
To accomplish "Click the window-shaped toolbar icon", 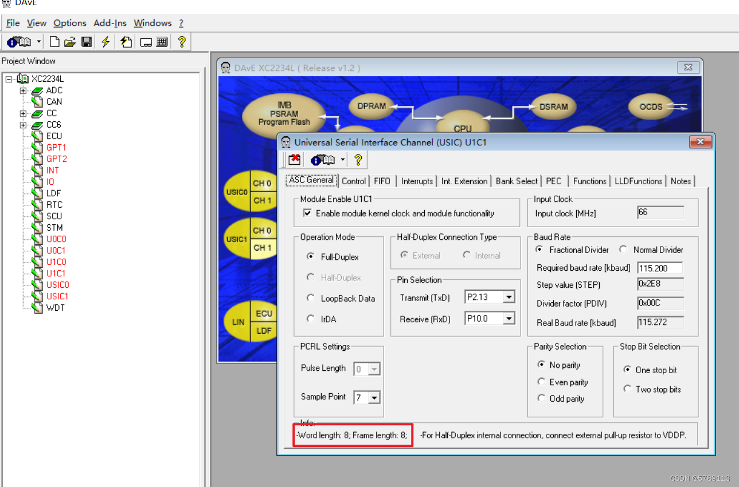I will pos(146,42).
